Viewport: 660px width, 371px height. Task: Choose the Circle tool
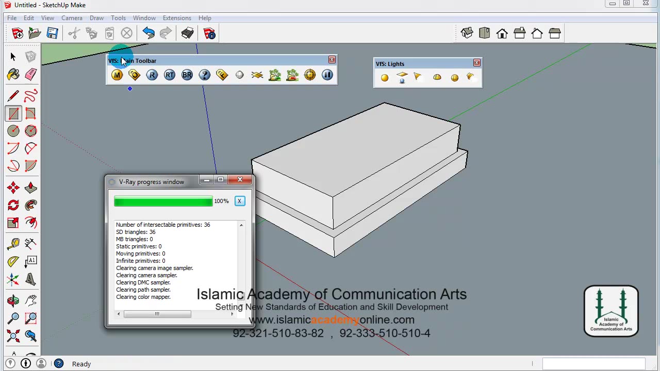[13, 131]
